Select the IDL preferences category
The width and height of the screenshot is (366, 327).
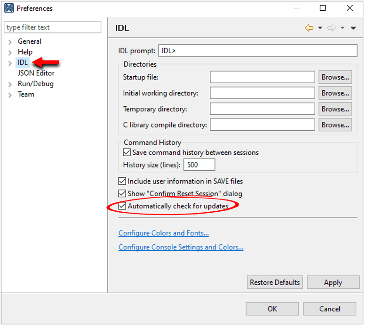click(23, 63)
